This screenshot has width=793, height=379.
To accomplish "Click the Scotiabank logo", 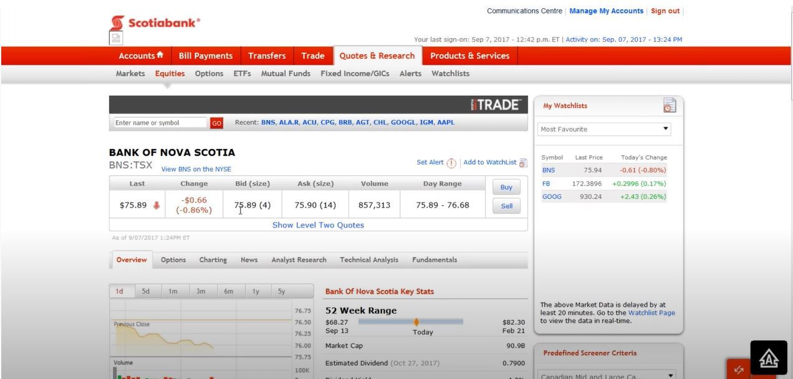I will point(155,23).
